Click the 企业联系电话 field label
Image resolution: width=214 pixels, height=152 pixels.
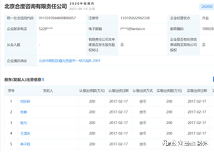[x=17, y=29]
